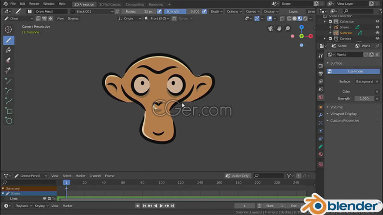Image resolution: width=383 pixels, height=215 pixels.
Task: Click the current frame 1 marker
Action: [x=66, y=182]
